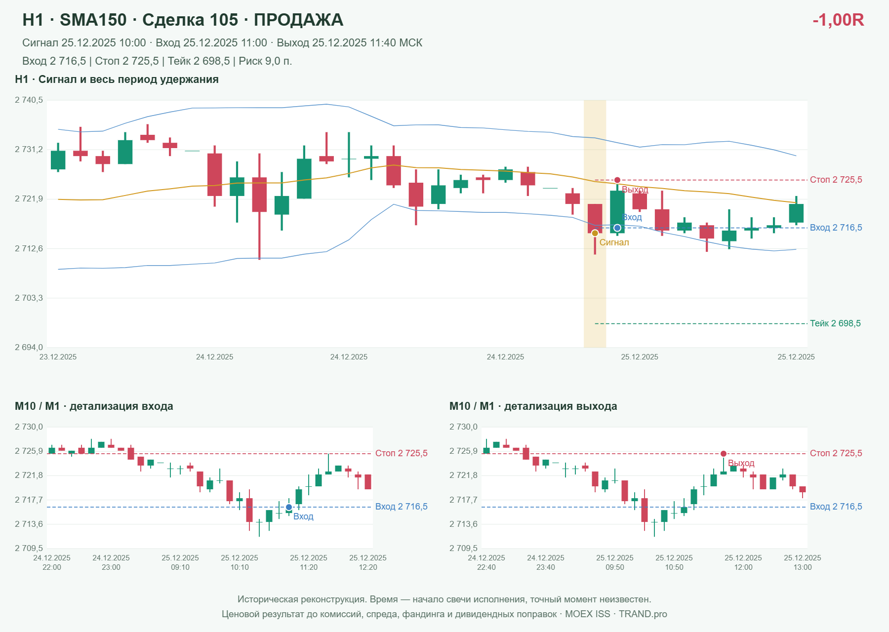The height and width of the screenshot is (632, 889).
Task: Click the 2 703,3 axis value on H1 chart
Action: point(29,298)
